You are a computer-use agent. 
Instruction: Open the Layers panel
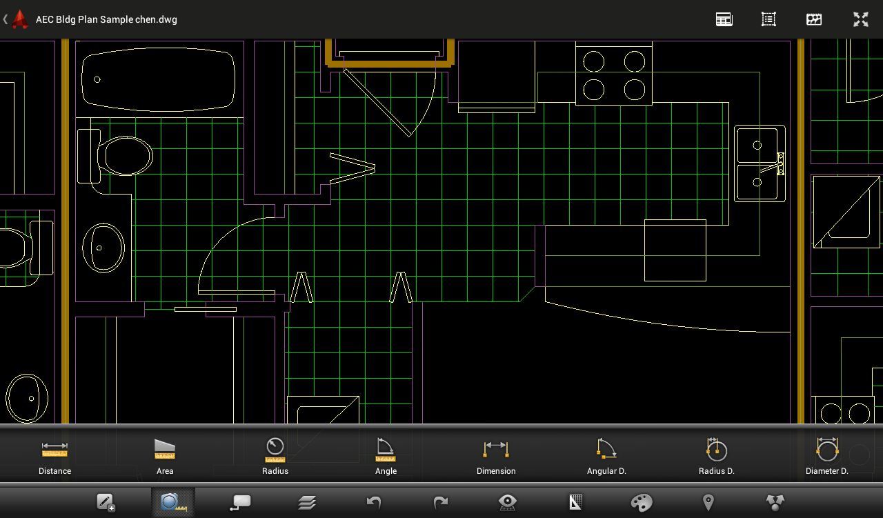pyautogui.click(x=307, y=502)
